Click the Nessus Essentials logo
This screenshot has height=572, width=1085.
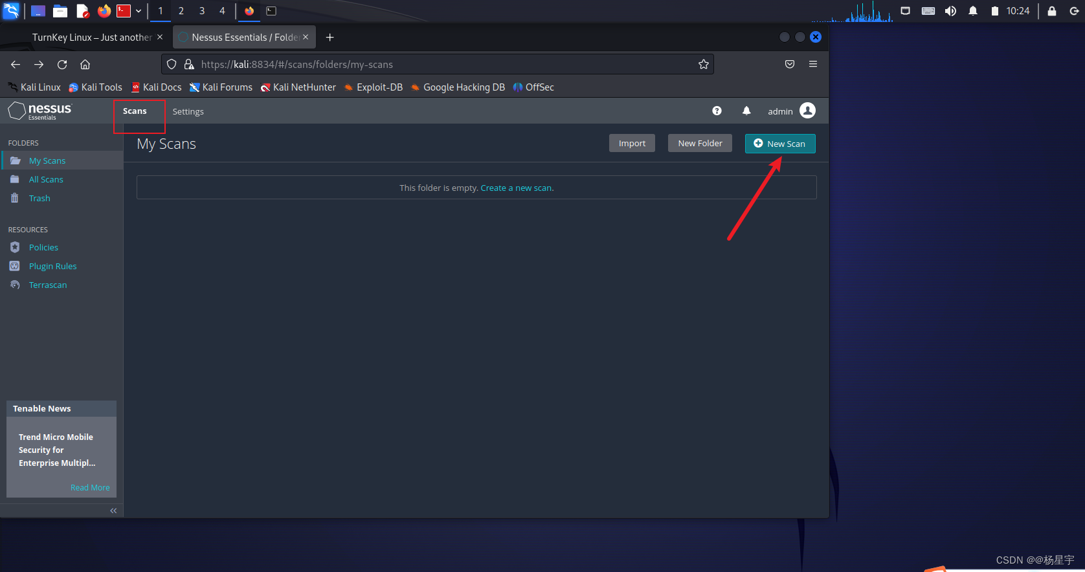pos(40,111)
